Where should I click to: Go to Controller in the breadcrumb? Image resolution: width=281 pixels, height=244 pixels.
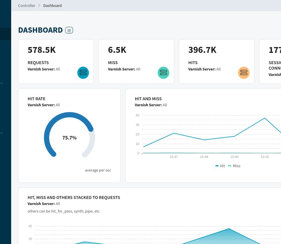point(27,6)
